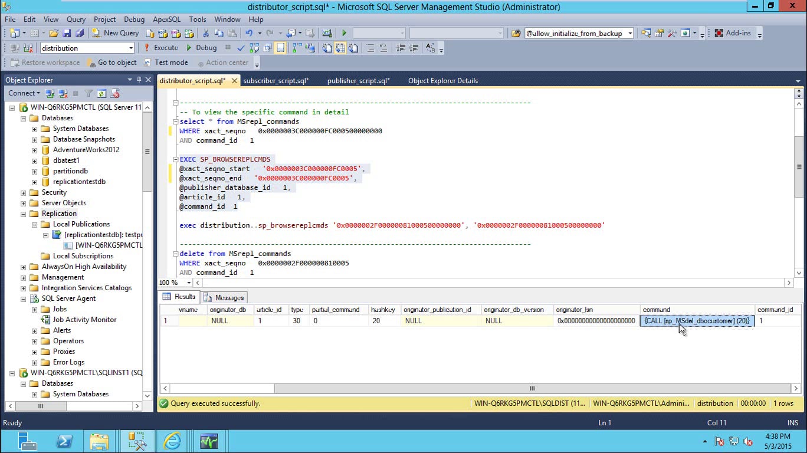Switch to the publisher_script.sql tab
This screenshot has height=453, width=807.
click(359, 81)
